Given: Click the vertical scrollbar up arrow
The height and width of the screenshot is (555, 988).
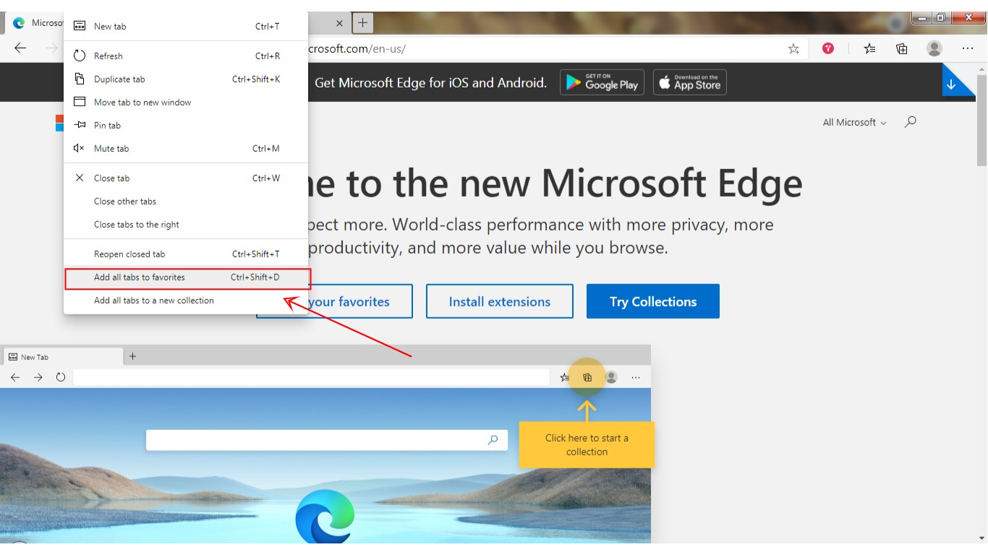Looking at the screenshot, I should tap(981, 69).
